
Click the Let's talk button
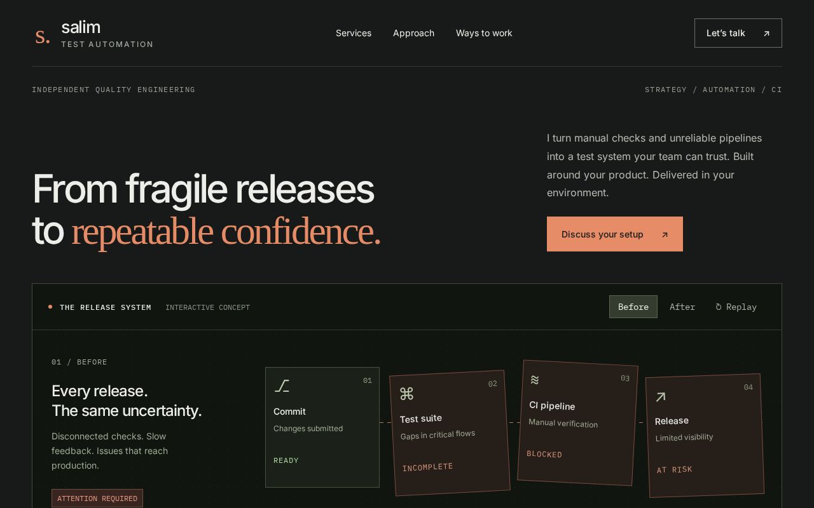pyautogui.click(x=738, y=33)
